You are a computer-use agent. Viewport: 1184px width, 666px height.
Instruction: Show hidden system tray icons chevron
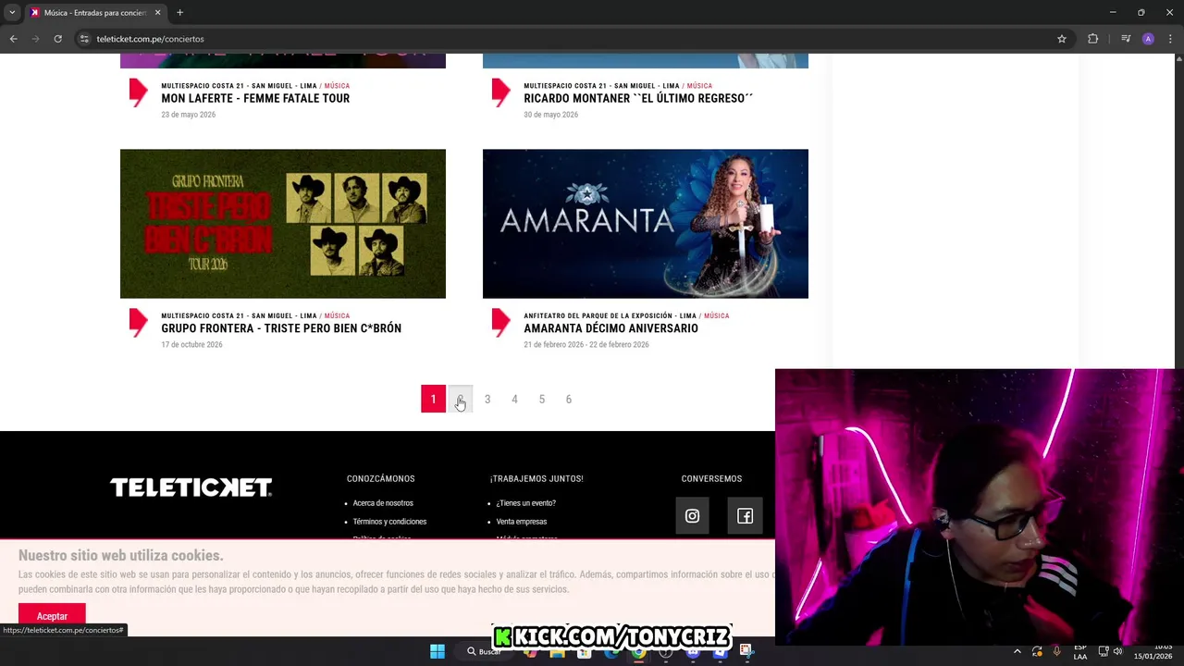pyautogui.click(x=1017, y=651)
